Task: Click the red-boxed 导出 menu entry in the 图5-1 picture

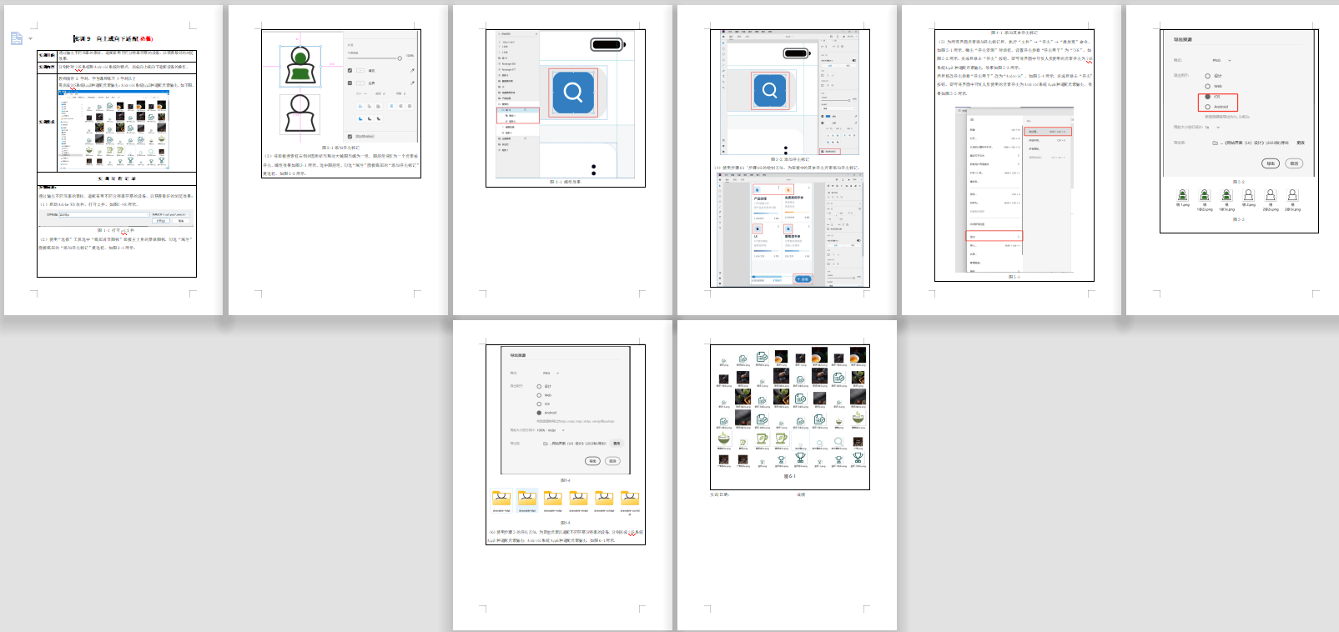Action: click(x=994, y=237)
